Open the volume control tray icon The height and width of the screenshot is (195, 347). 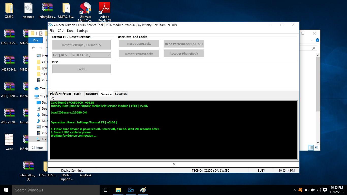(319, 190)
